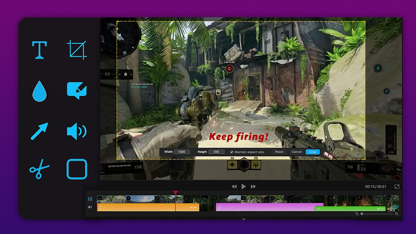Choose the water drop blur tool
416x234 pixels.
[x=39, y=91]
